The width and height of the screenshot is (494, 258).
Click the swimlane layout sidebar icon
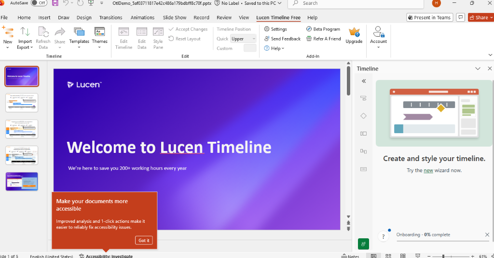point(363,134)
